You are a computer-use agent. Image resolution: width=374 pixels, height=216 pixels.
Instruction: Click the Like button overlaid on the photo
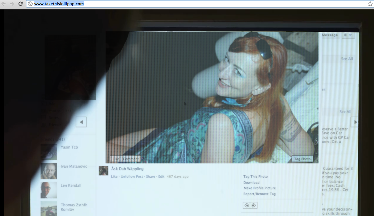tap(116, 159)
